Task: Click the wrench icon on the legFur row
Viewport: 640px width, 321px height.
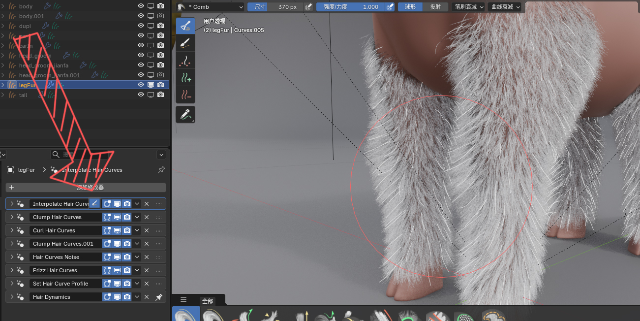Action: (x=51, y=85)
